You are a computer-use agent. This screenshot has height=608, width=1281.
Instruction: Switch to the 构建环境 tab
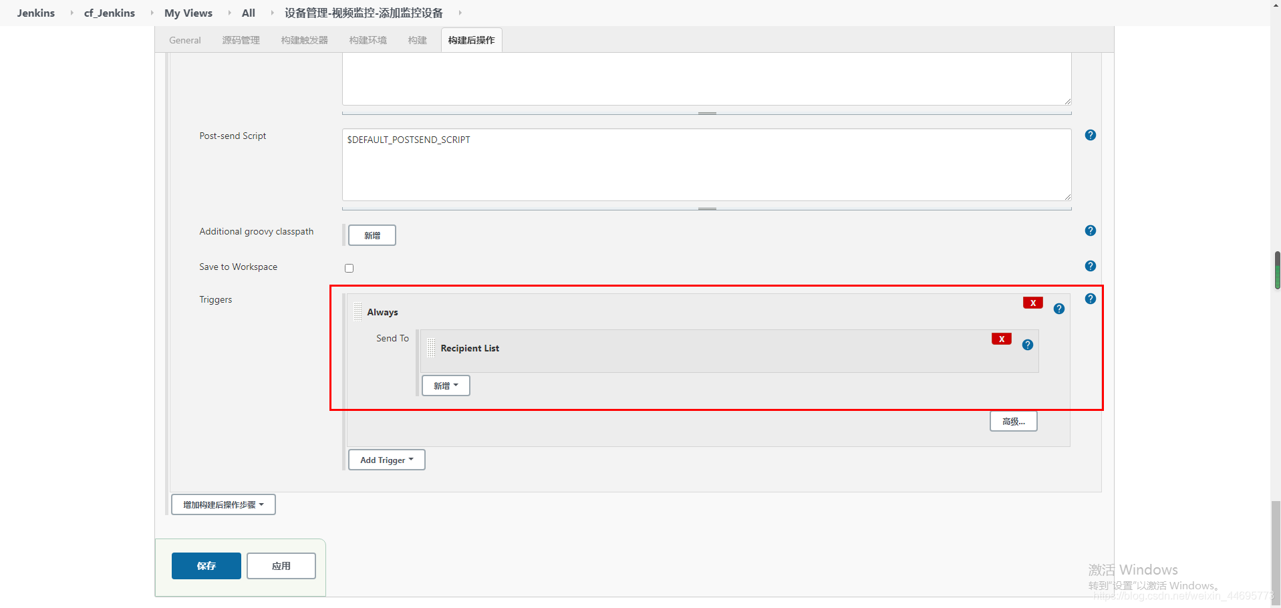pos(368,40)
